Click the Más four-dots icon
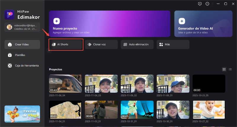The image size is (237, 127). point(161,44)
